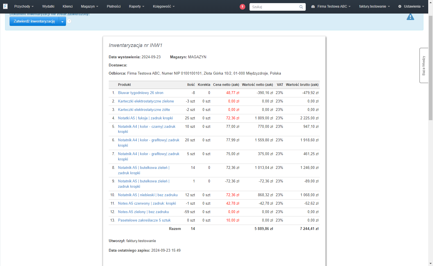433x266 pixels.
Task: Open the Płatności page
Action: click(114, 6)
